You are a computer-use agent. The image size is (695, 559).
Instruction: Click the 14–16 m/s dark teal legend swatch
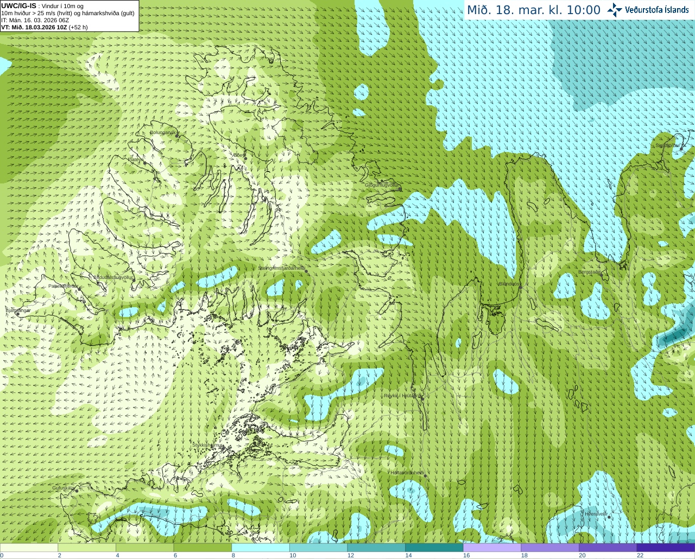click(434, 548)
